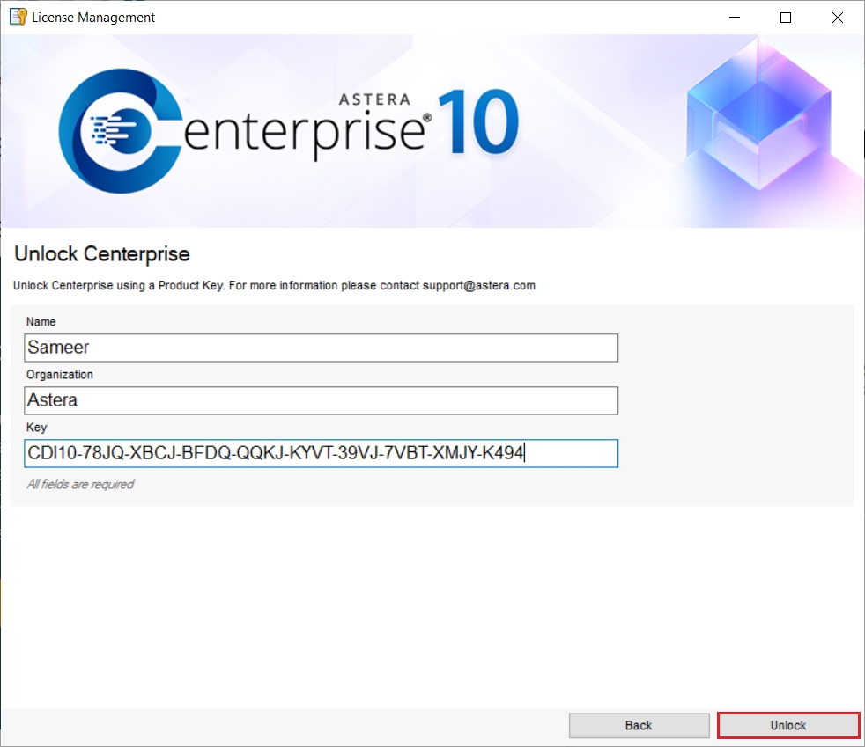Click the License Management window title text
865x747 pixels.
click(93, 17)
